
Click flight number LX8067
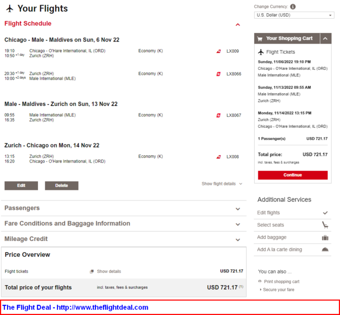(234, 115)
